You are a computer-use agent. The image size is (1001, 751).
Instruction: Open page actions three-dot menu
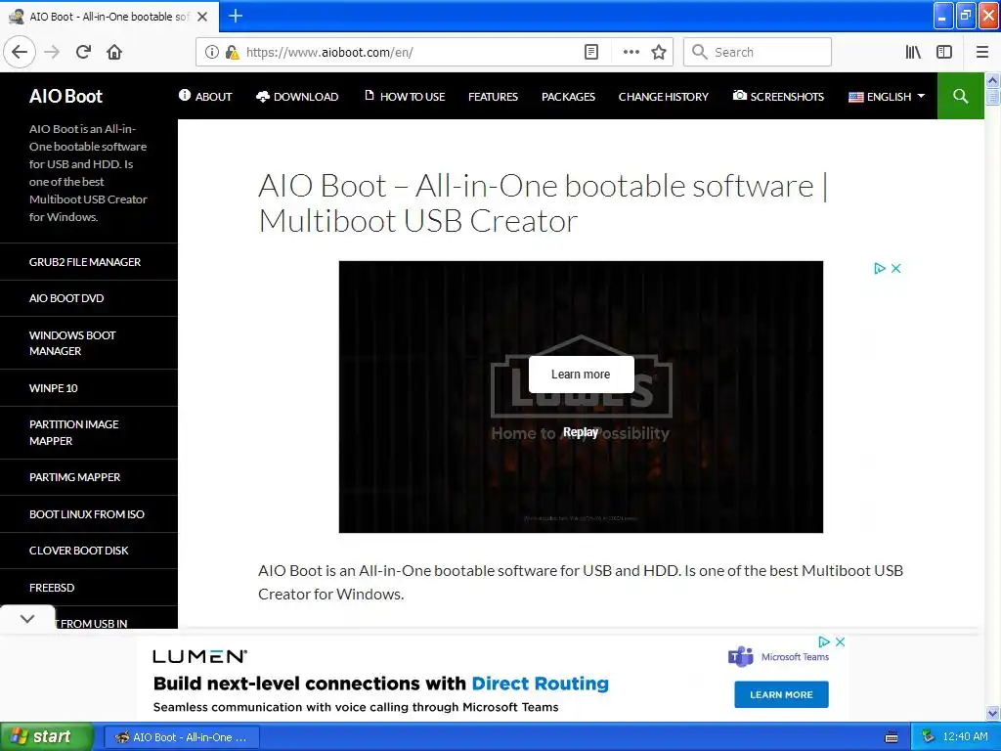pos(631,52)
